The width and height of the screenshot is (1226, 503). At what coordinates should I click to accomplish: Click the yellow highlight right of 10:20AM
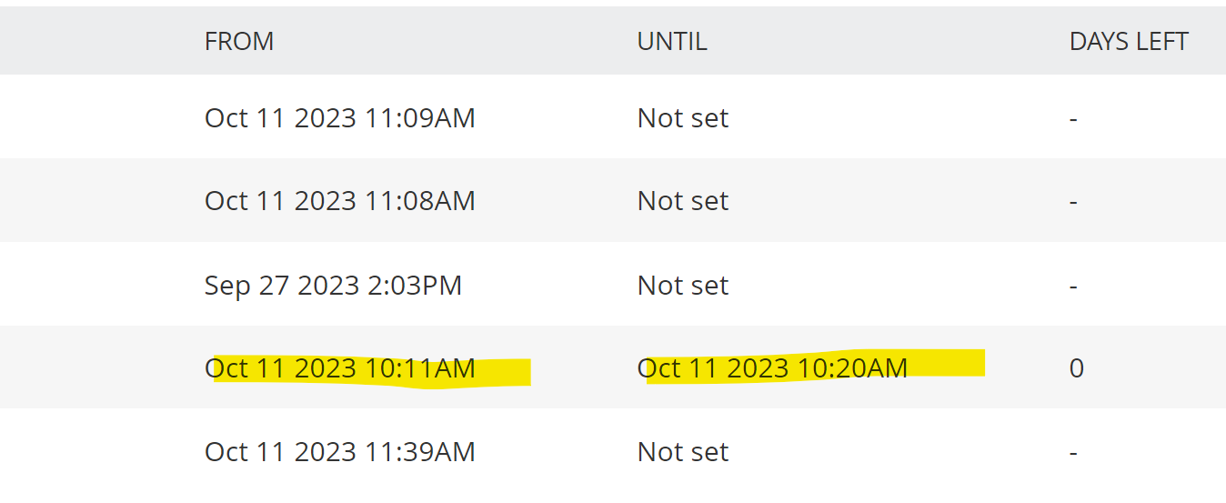(948, 364)
